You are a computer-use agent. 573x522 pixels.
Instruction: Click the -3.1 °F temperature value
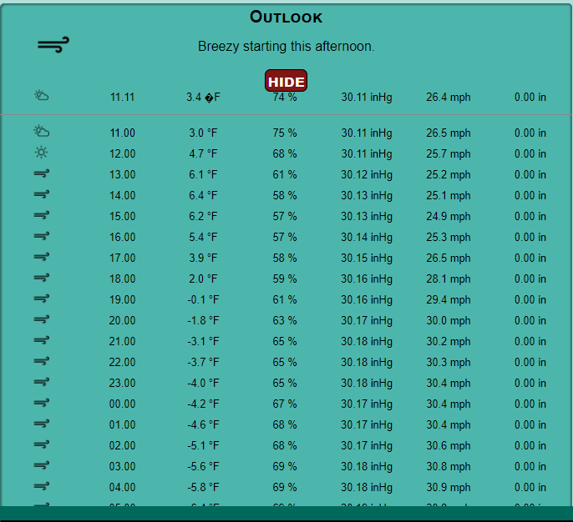203,341
